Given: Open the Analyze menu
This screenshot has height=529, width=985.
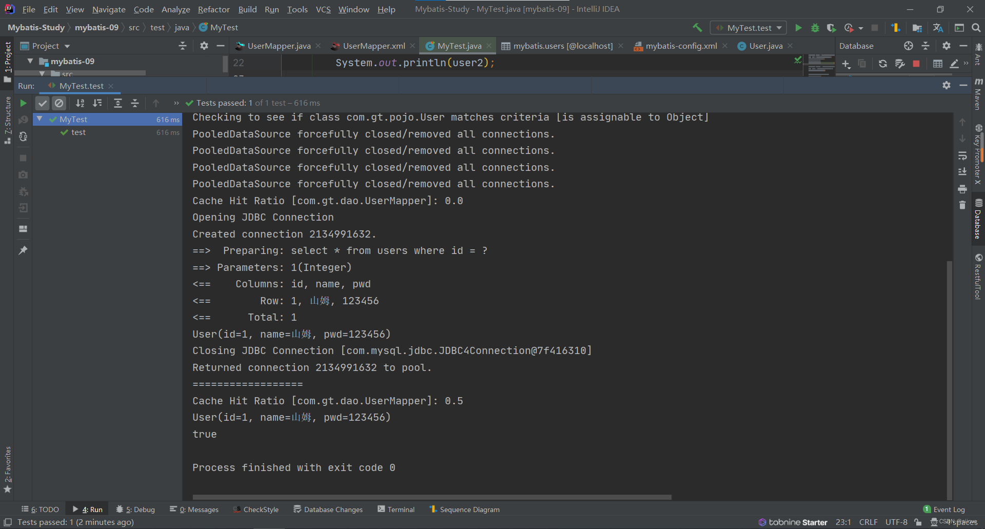Looking at the screenshot, I should point(175,9).
